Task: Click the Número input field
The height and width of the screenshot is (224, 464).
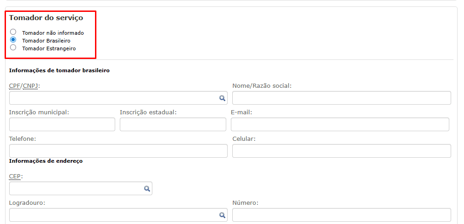Action: tap(341, 215)
